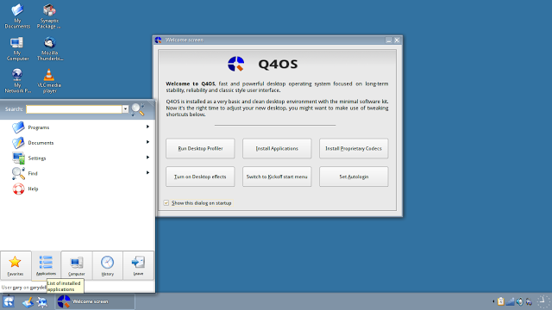Launch the Mozilla Thunderbird desktop icon

(x=49, y=48)
